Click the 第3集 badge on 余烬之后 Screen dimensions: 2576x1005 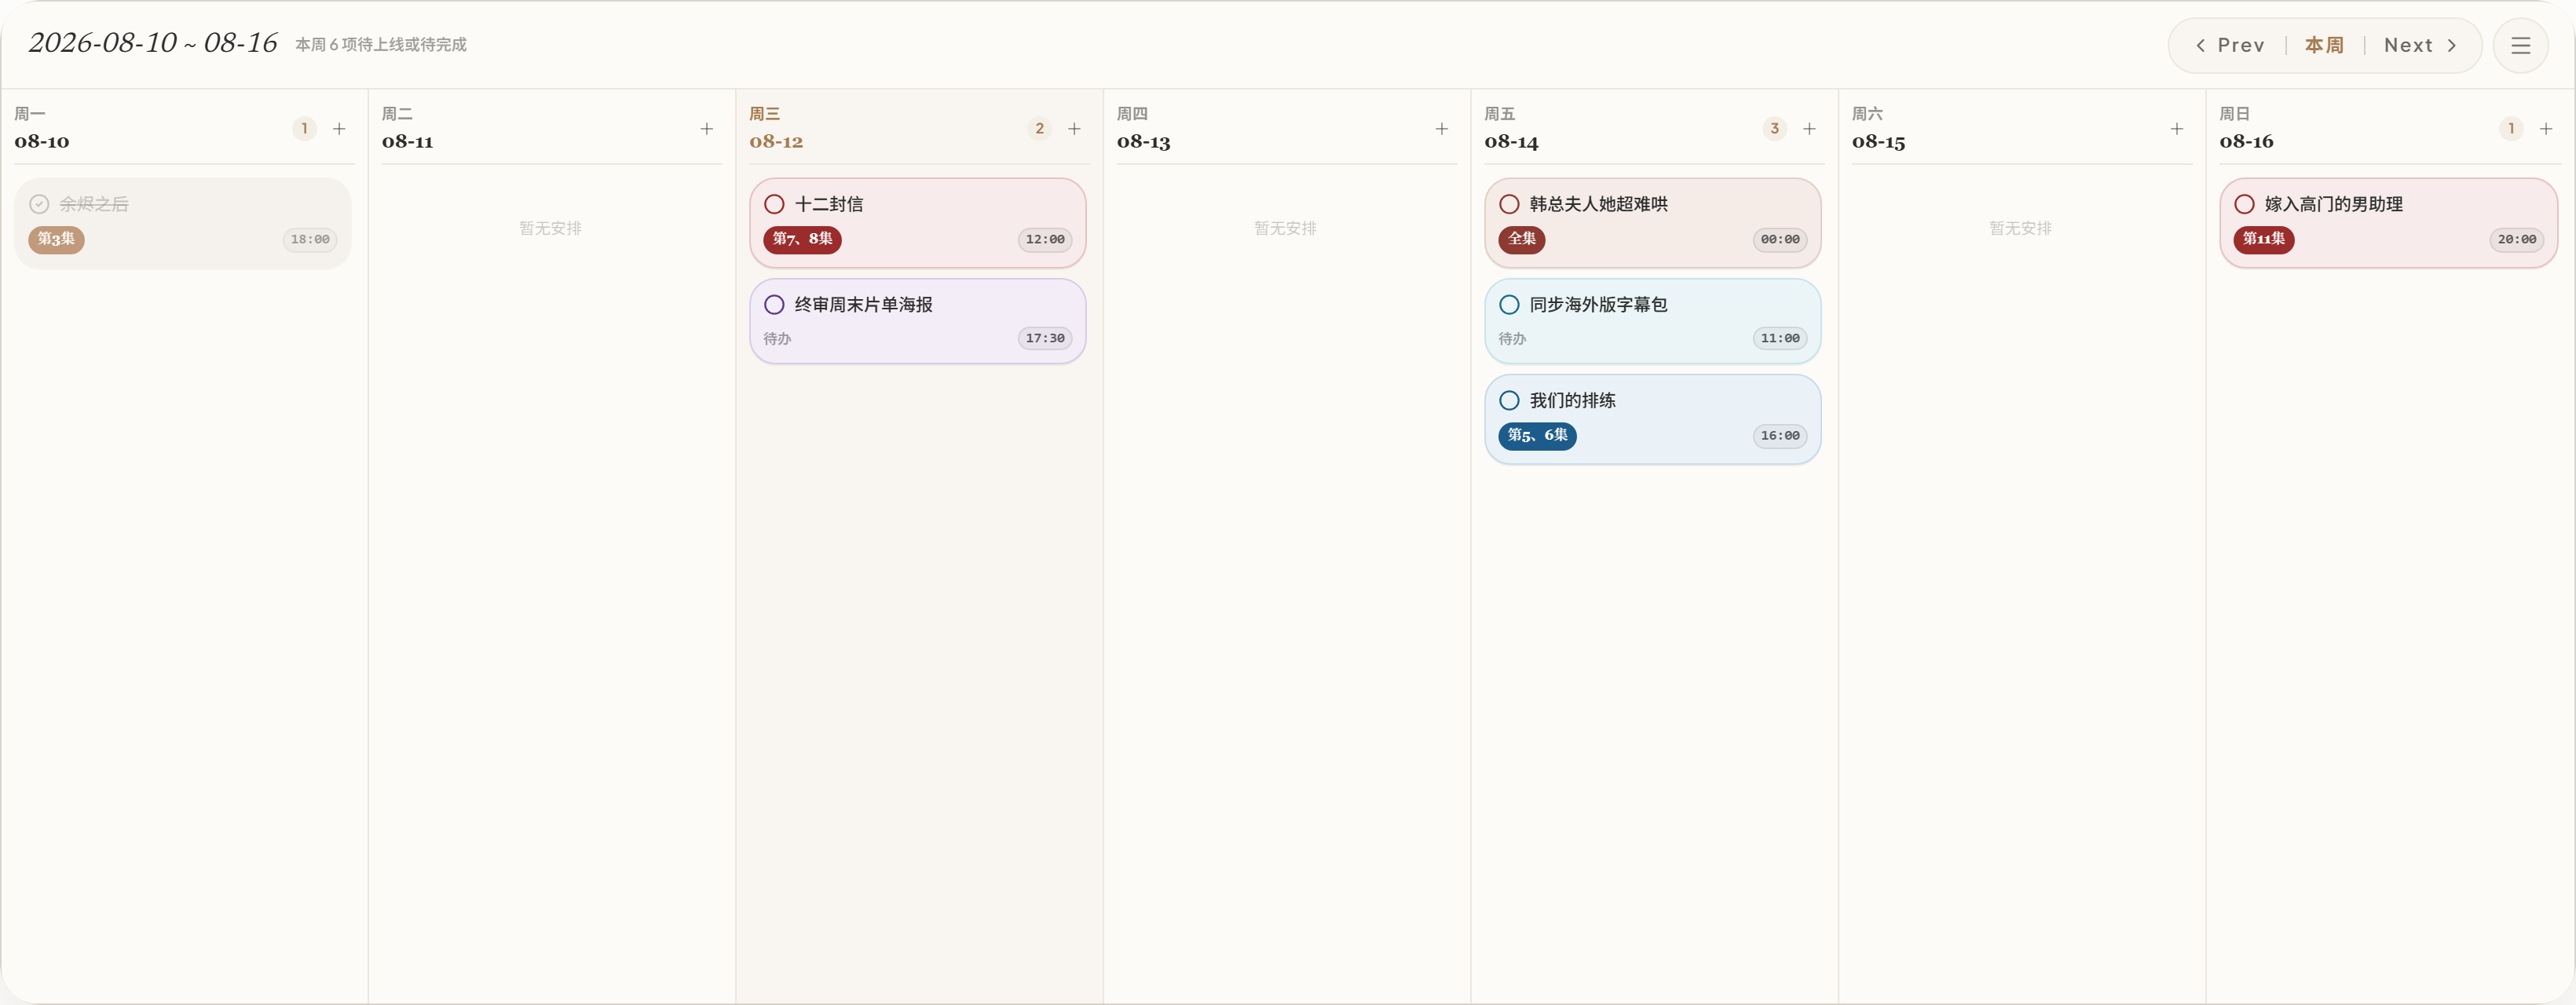(56, 239)
